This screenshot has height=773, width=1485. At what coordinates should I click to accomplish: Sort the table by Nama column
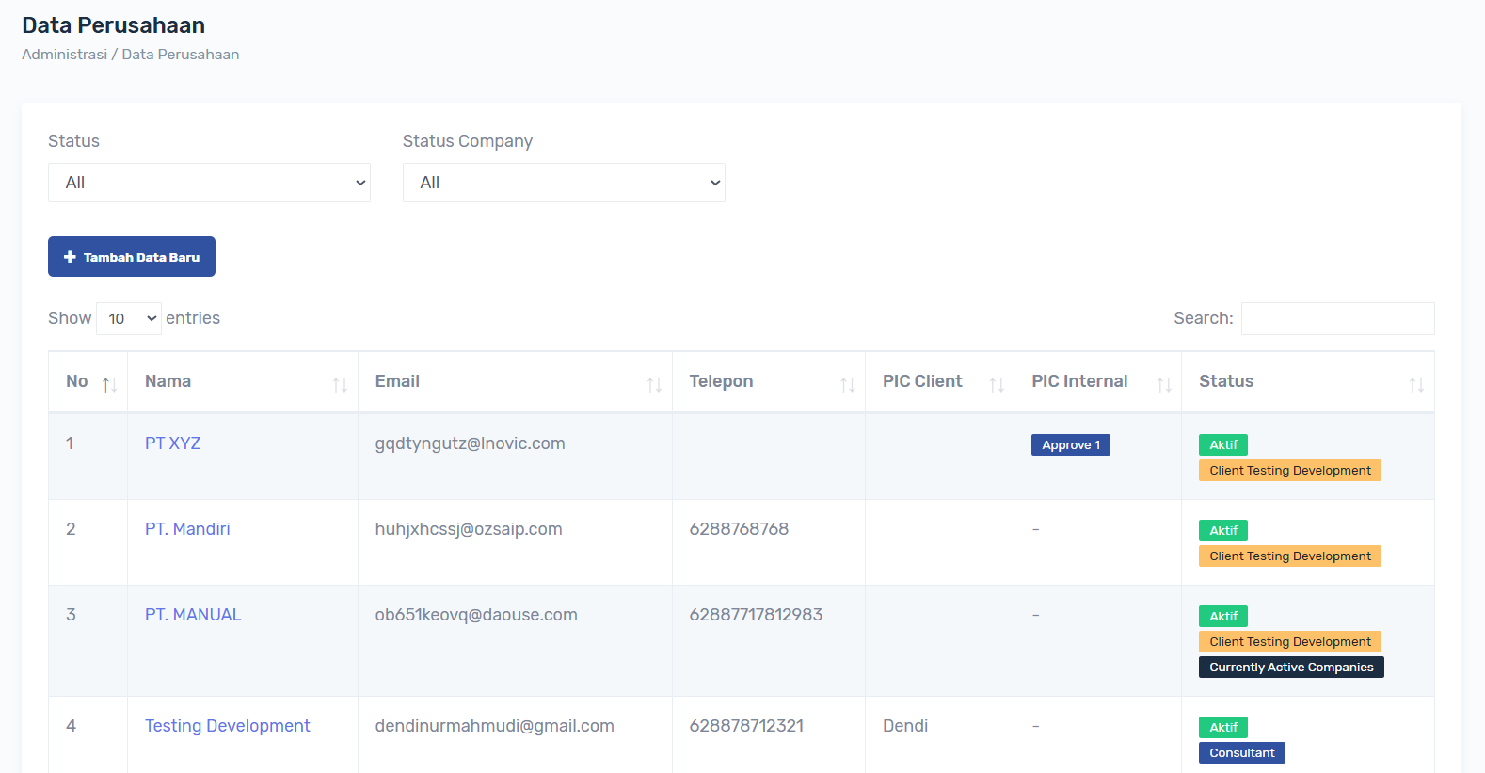pyautogui.click(x=340, y=384)
